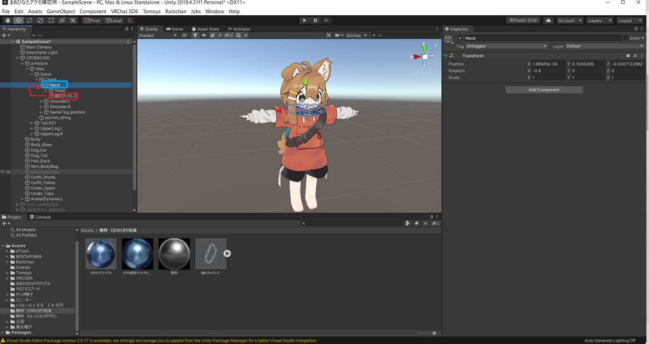Toggle scene visibility hidden objects counter
This screenshot has width=649, height=344.
pyautogui.click(x=228, y=35)
